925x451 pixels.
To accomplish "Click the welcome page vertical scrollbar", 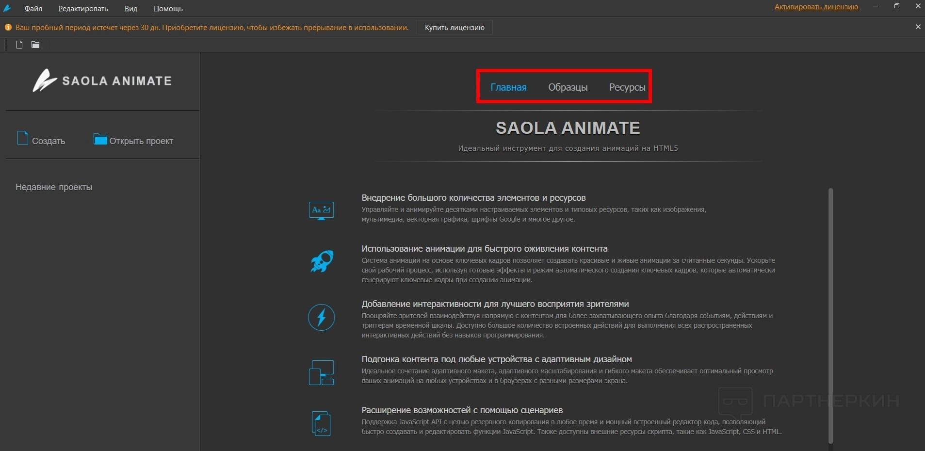I will 830,315.
